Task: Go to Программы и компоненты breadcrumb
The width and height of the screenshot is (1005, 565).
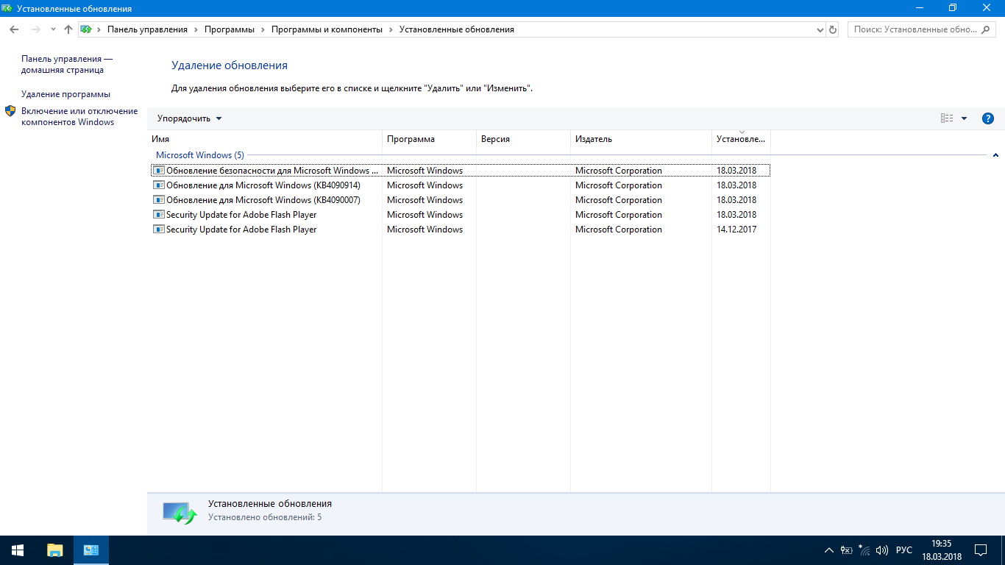Action: [327, 29]
